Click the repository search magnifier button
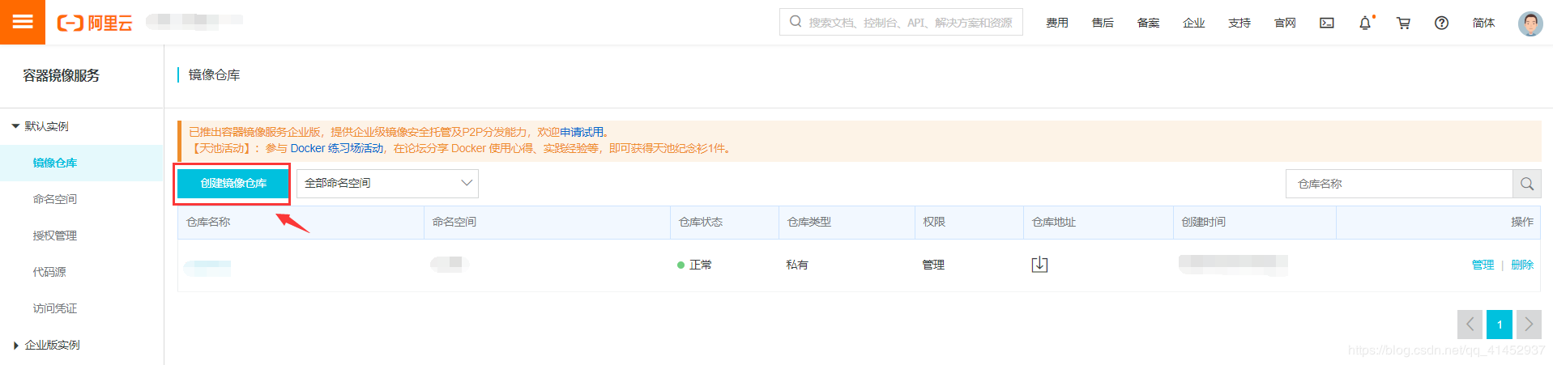The image size is (1553, 365). coord(1526,184)
